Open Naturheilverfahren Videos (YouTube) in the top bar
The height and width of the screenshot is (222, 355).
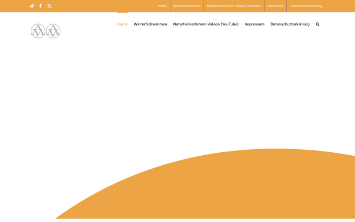[x=234, y=6]
